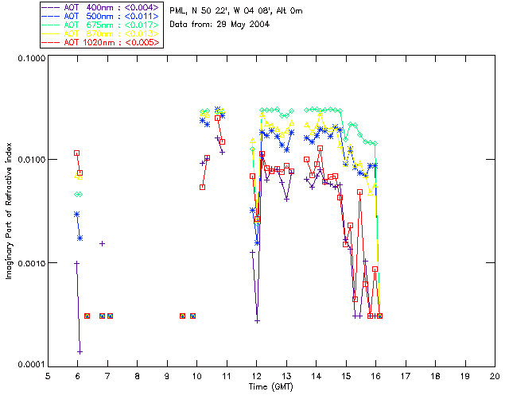Click the x-axis tick label 6

click(78, 376)
